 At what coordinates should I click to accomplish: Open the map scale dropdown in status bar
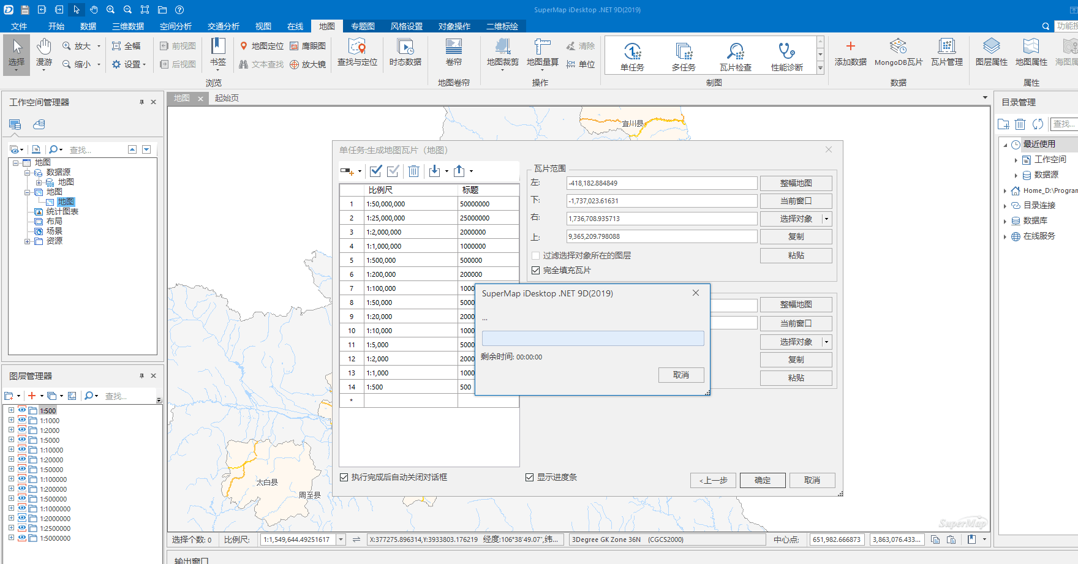point(341,540)
